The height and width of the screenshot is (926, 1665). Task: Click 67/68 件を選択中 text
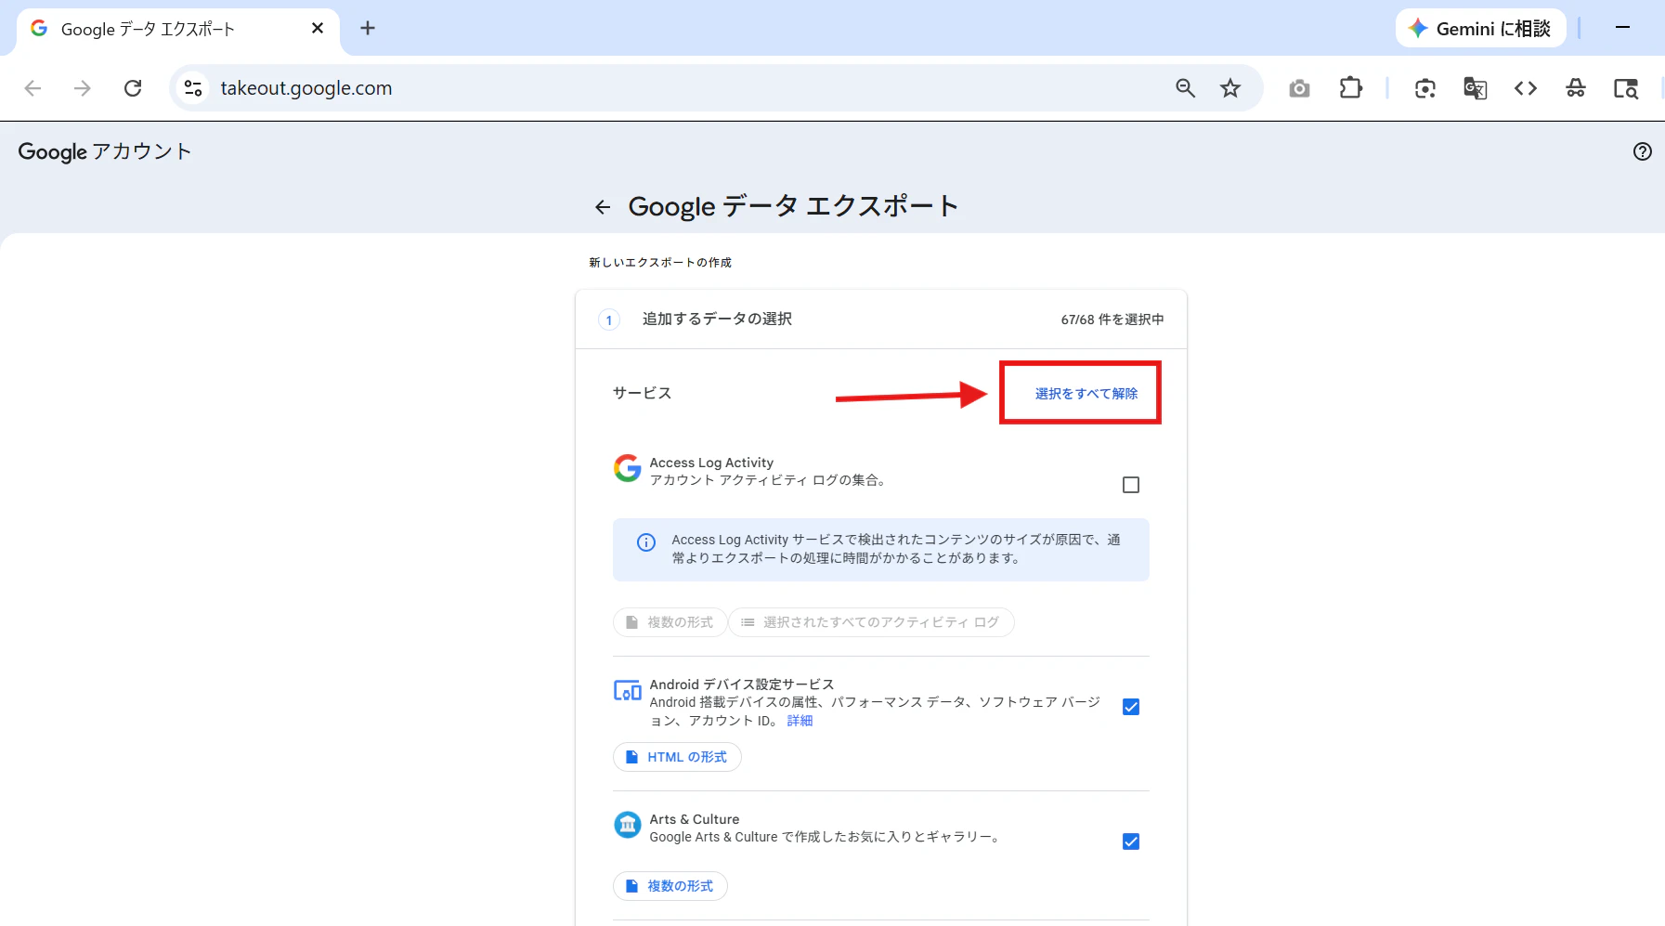click(1112, 320)
